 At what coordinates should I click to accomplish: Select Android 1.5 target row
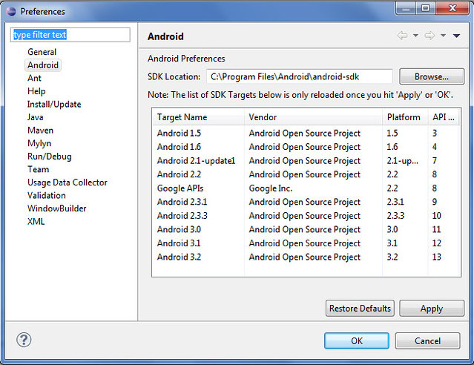click(306, 133)
